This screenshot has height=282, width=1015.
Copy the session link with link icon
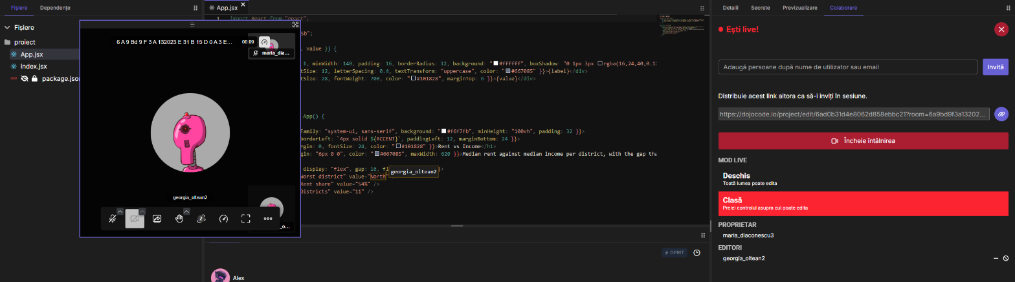coord(1001,114)
